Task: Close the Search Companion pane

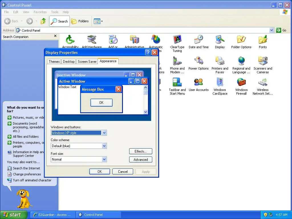Action: click(x=55, y=36)
